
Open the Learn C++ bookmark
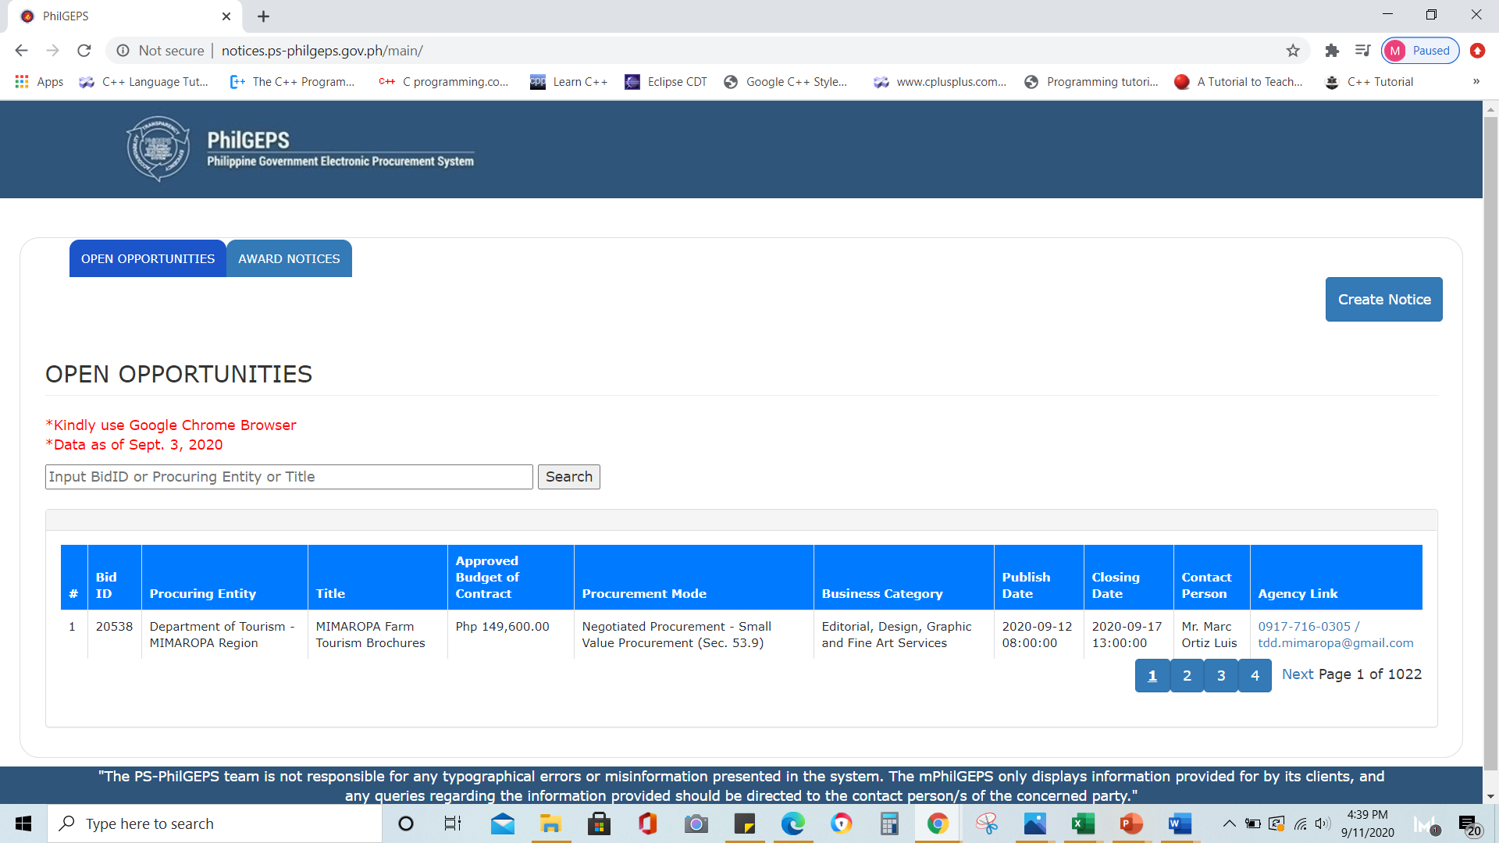click(x=568, y=82)
